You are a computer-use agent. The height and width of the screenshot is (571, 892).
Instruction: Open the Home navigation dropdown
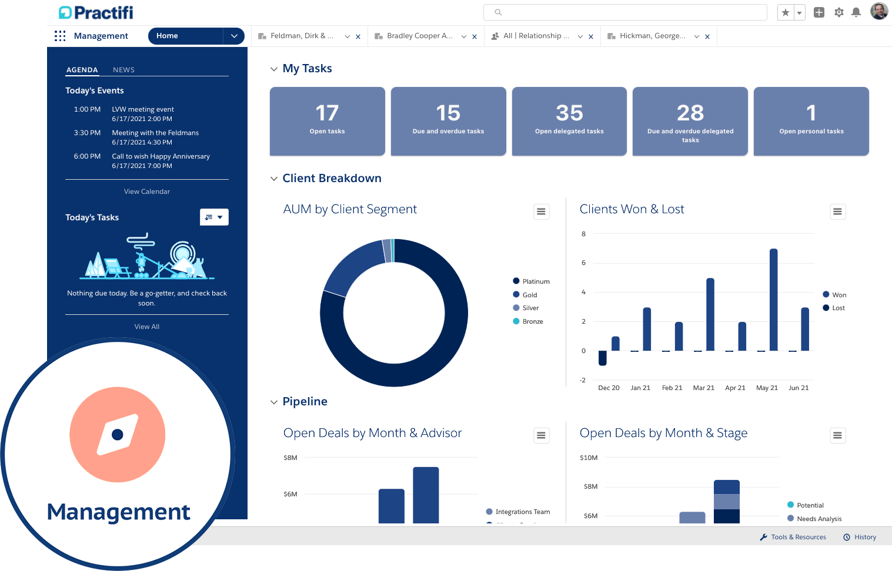tap(234, 36)
